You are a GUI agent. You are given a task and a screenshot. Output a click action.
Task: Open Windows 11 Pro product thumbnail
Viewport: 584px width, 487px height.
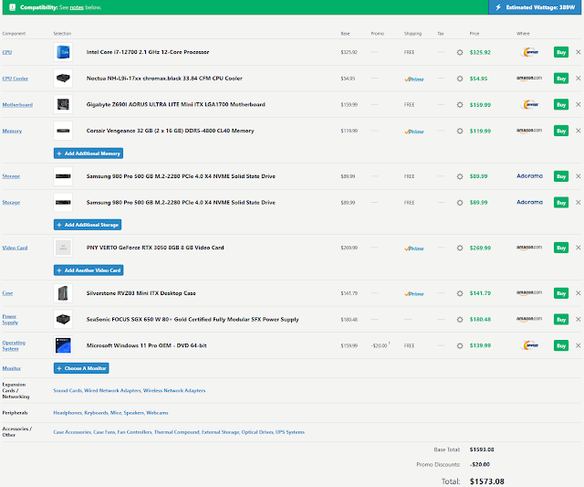pyautogui.click(x=63, y=345)
